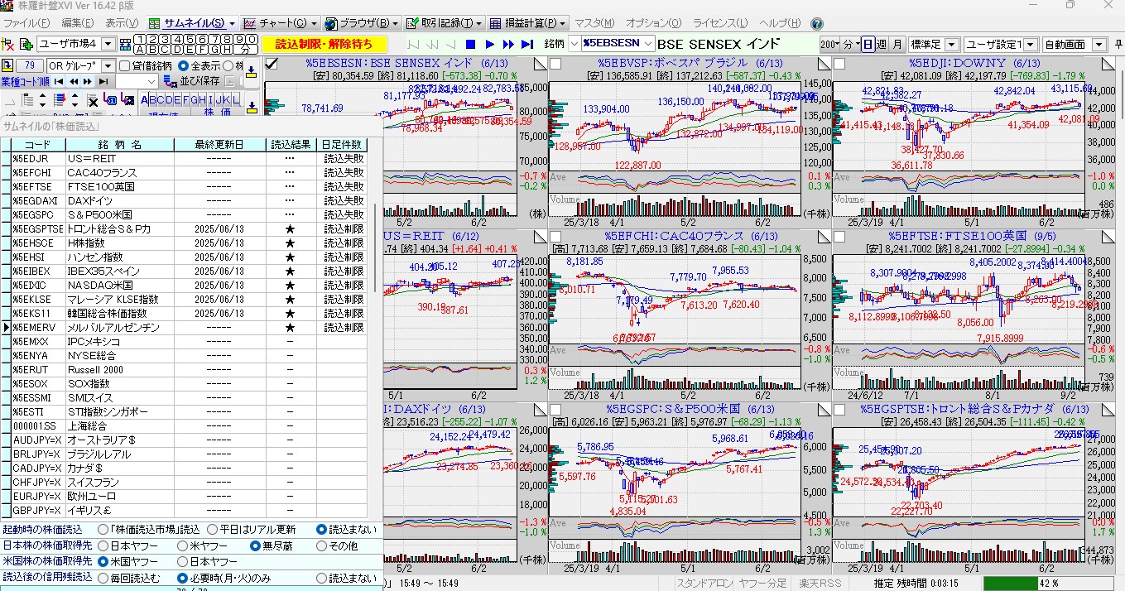The width and height of the screenshot is (1125, 591).
Task: Click the skip-to-end playback icon
Action: click(527, 44)
